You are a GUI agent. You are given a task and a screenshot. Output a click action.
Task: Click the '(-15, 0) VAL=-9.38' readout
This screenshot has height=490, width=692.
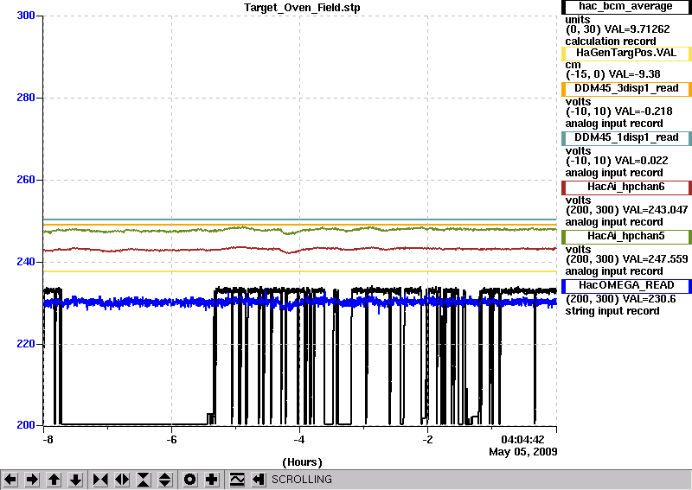click(613, 74)
